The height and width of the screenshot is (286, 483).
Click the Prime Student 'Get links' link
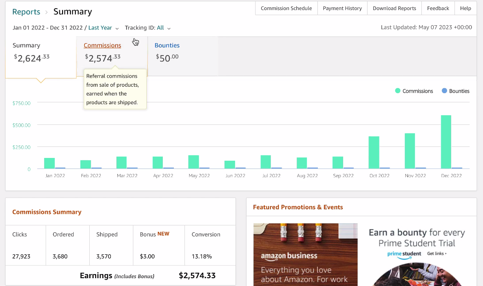tap(437, 253)
